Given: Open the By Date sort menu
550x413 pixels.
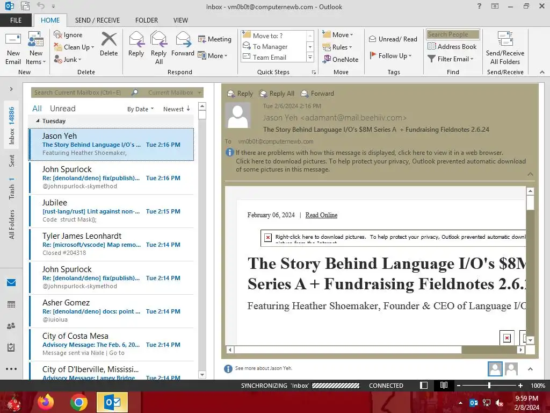Looking at the screenshot, I should [x=140, y=109].
